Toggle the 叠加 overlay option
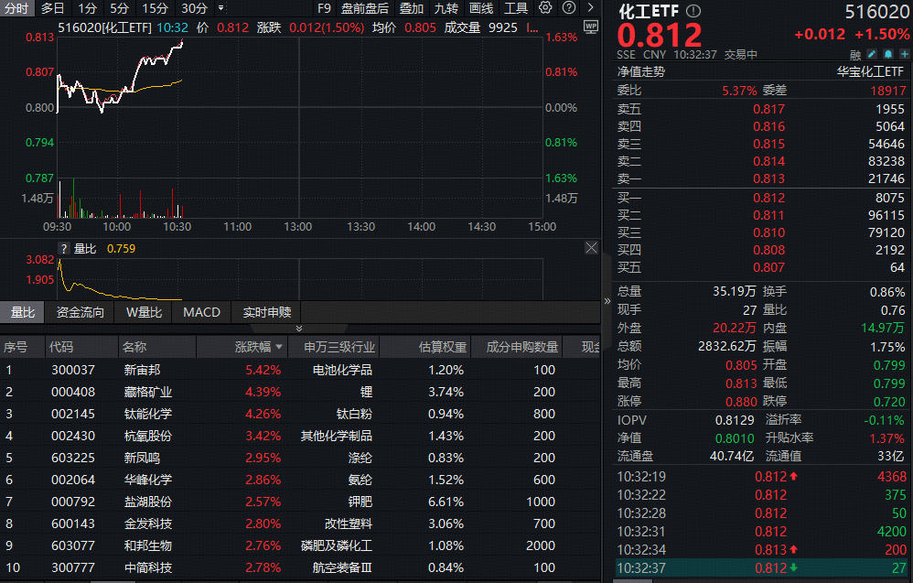The width and height of the screenshot is (913, 583). [x=412, y=8]
